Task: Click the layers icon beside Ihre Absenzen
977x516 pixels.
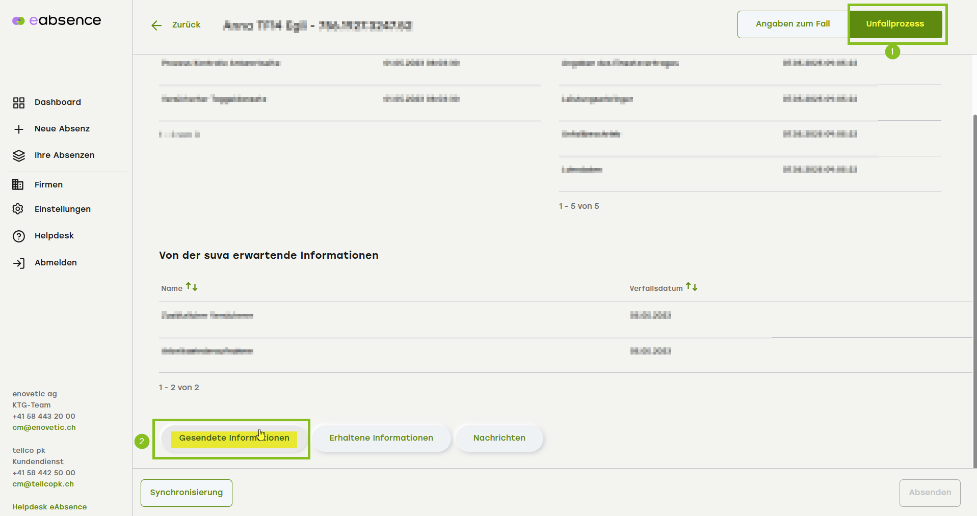Action: pos(19,156)
